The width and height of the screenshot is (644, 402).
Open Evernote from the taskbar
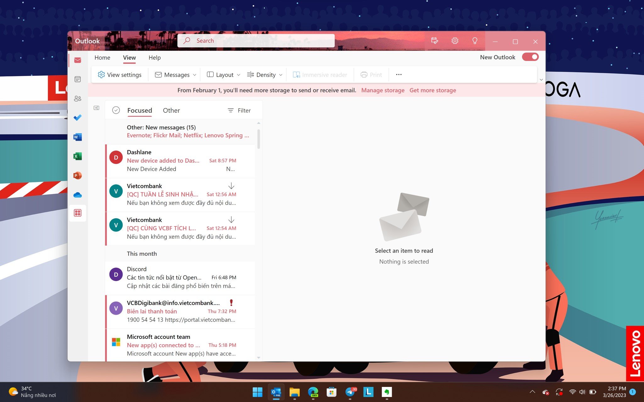[387, 392]
